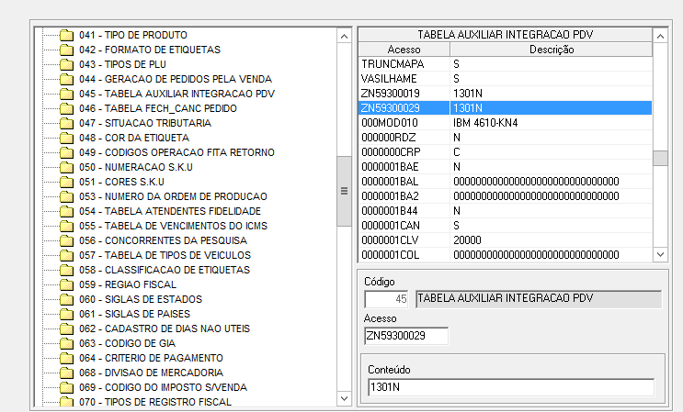Screen dimensions: 683x412
Task: Click folder icon for 060 - SIGLAS DE ESTADOS
Action: pyautogui.click(x=66, y=299)
